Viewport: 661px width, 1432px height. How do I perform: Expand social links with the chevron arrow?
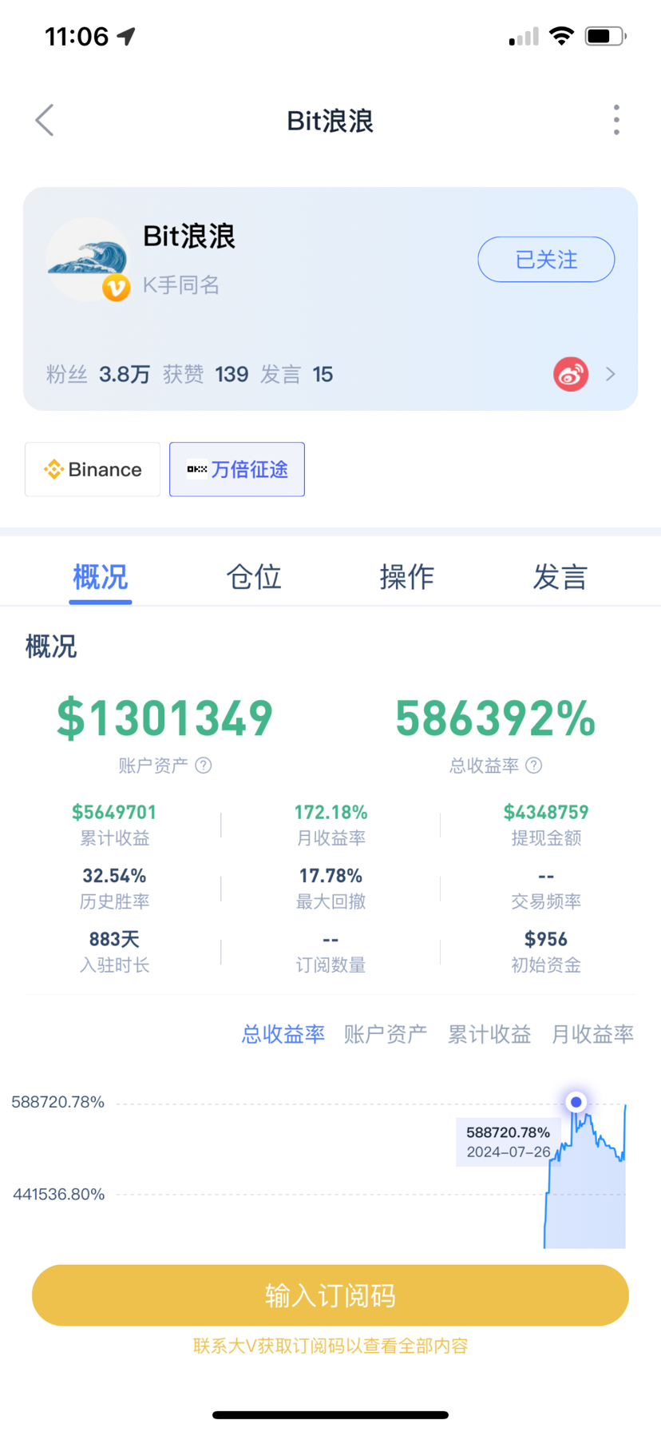611,374
